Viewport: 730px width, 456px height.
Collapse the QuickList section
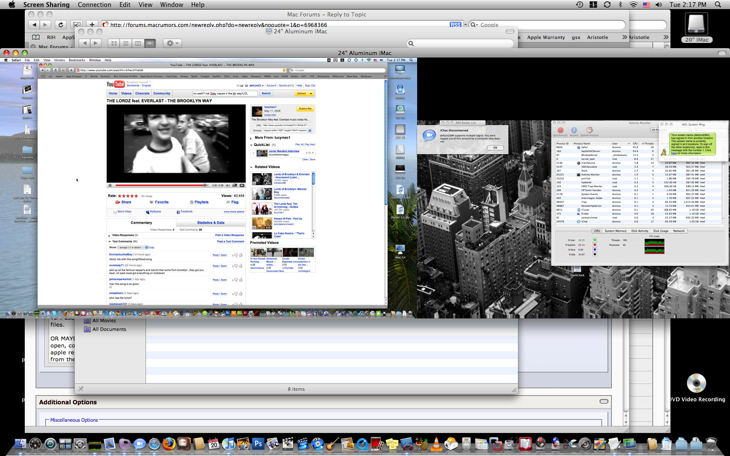[251, 145]
